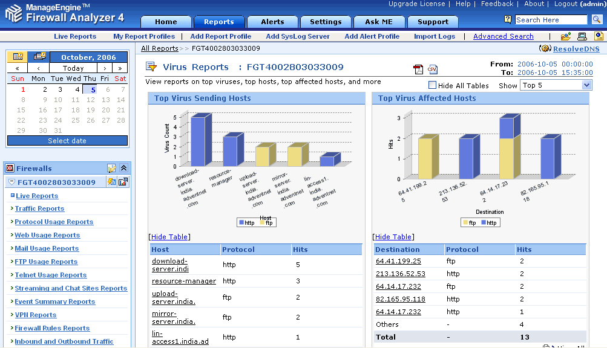The height and width of the screenshot is (348, 607).
Task: Click the All Reports breadcrumb link
Action: click(160, 48)
